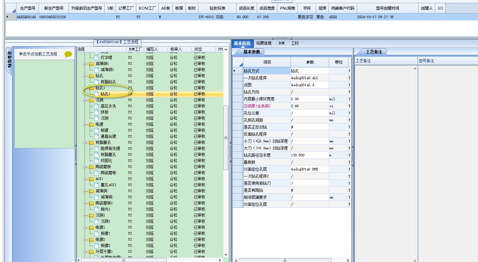Switch to the 基本信息 tab
This screenshot has height=262, width=478.
pyautogui.click(x=242, y=43)
